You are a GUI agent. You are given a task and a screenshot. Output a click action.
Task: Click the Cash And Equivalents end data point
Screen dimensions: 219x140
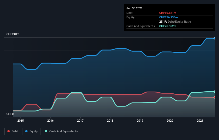point(214,92)
